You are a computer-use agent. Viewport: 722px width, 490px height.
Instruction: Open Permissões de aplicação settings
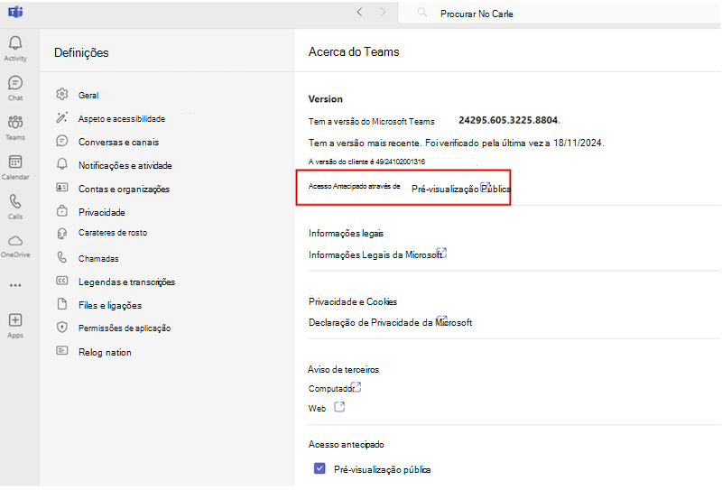[x=125, y=328]
